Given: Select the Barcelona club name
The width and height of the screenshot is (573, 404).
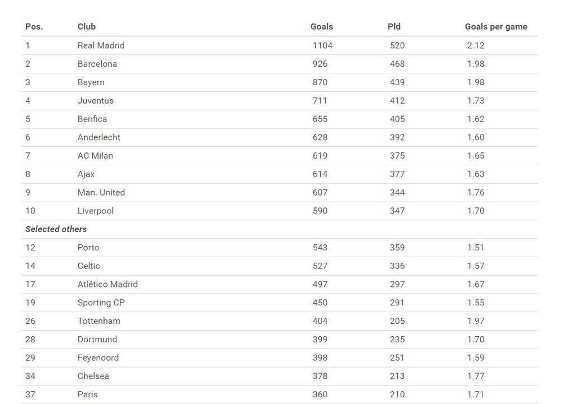Looking at the screenshot, I should click(97, 64).
